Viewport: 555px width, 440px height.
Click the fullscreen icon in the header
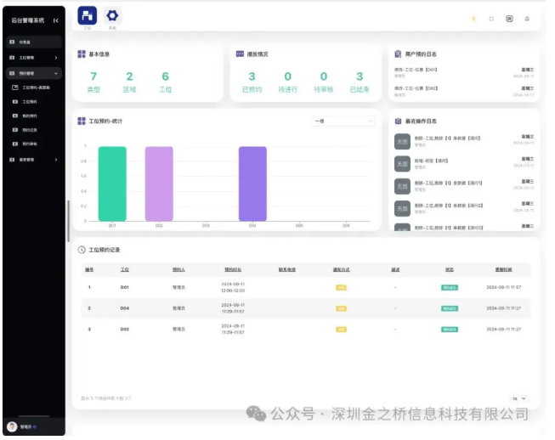[491, 19]
